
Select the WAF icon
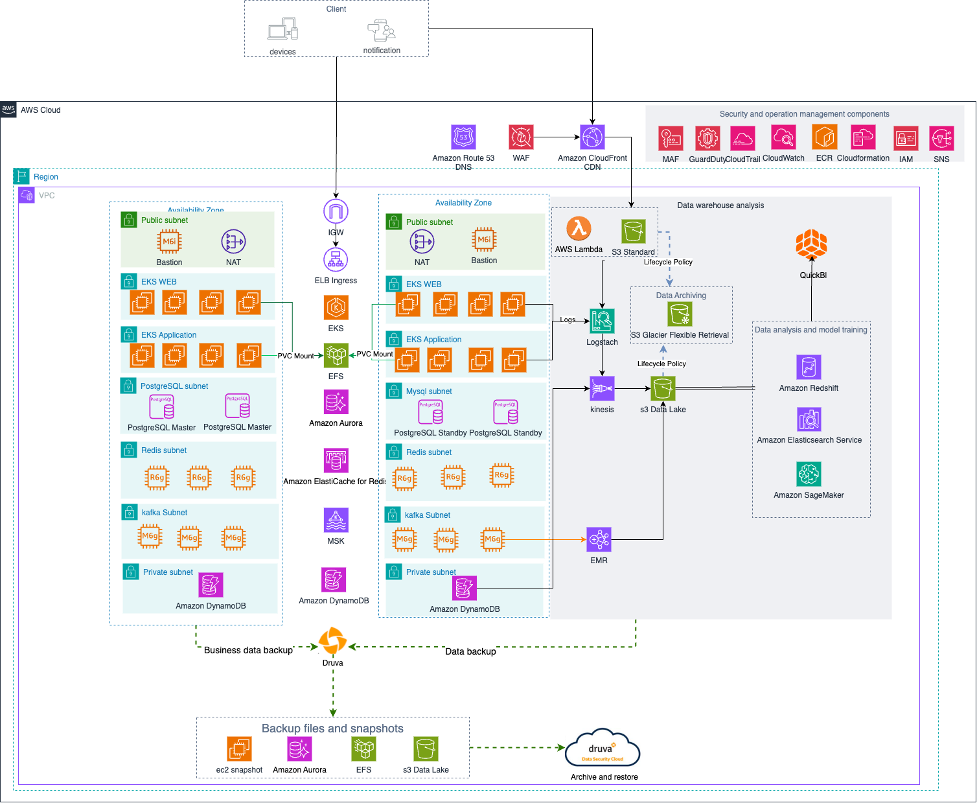[521, 137]
